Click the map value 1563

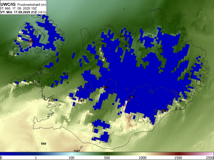165,111
